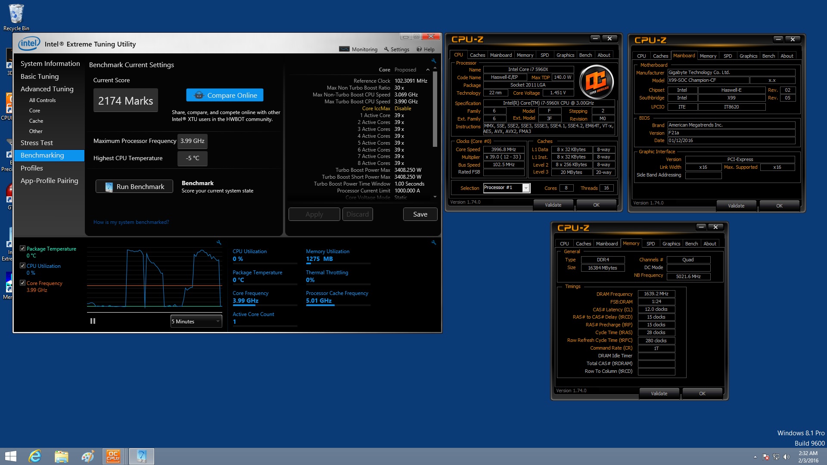Open Graphics tab in CPU-Z Memory window
This screenshot has height=465, width=827.
[x=672, y=244]
